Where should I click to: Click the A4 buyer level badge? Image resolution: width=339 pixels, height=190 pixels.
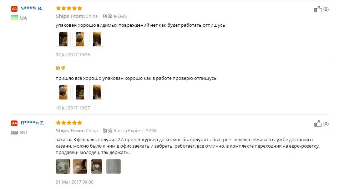pos(14,123)
